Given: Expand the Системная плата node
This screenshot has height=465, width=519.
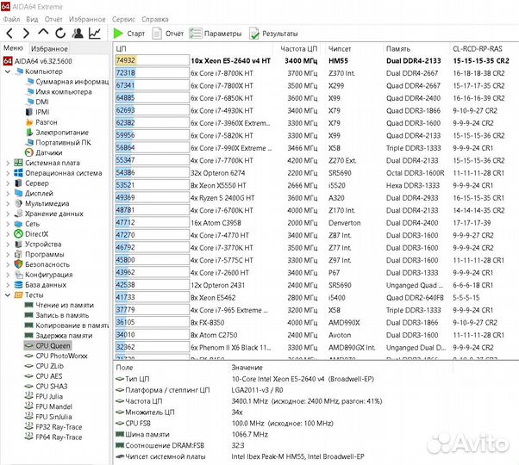Looking at the screenshot, I should pos(8,163).
